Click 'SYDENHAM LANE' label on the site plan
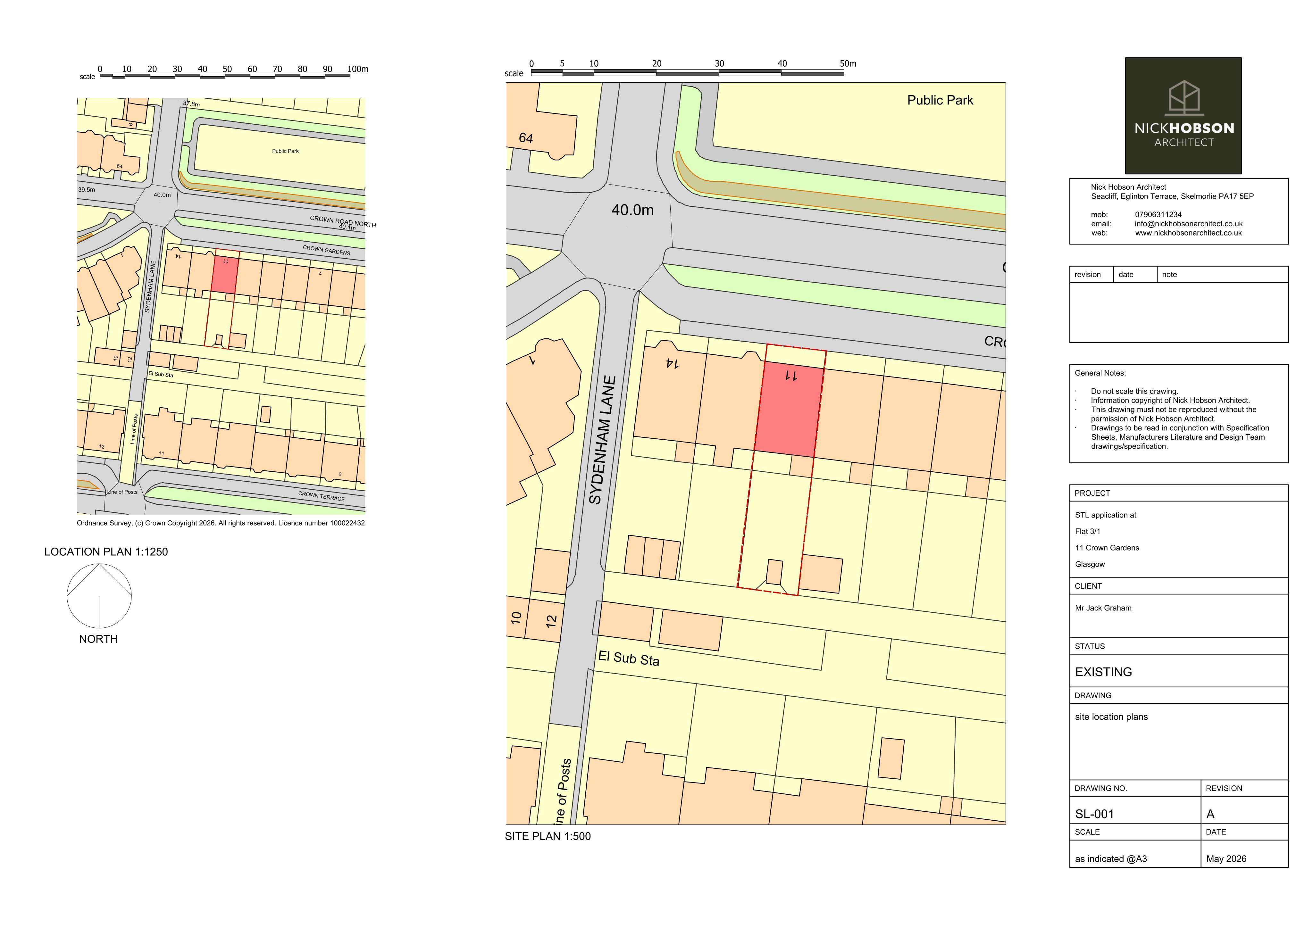This screenshot has height=928, width=1313. (603, 440)
